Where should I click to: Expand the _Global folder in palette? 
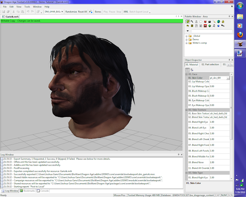pyautogui.click(x=187, y=36)
